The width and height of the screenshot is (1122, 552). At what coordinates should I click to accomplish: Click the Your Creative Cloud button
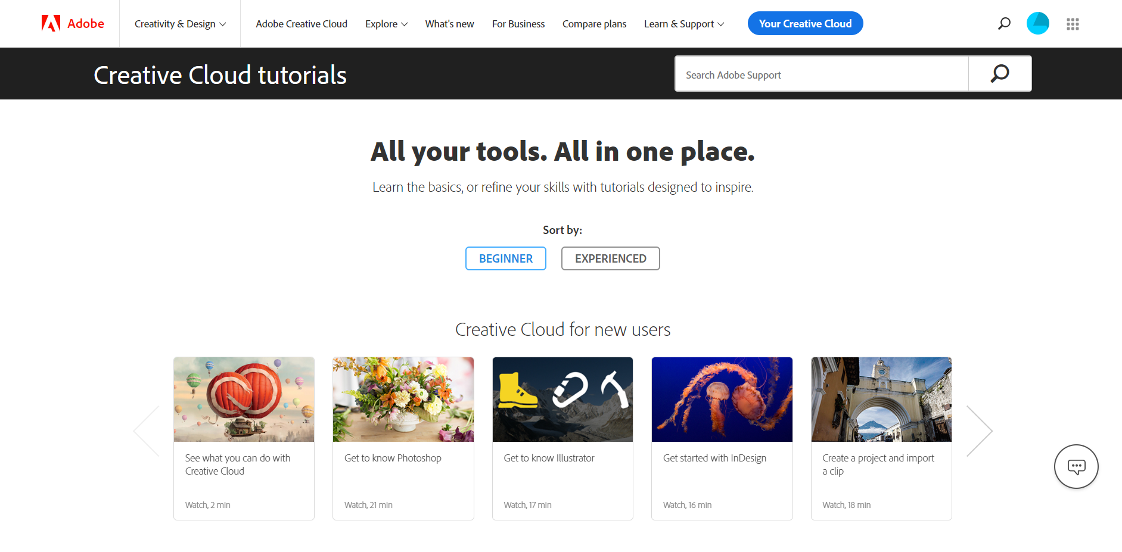coord(805,24)
